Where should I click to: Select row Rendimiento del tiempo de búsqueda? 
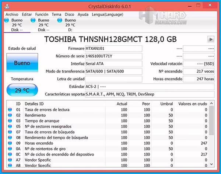108,138
